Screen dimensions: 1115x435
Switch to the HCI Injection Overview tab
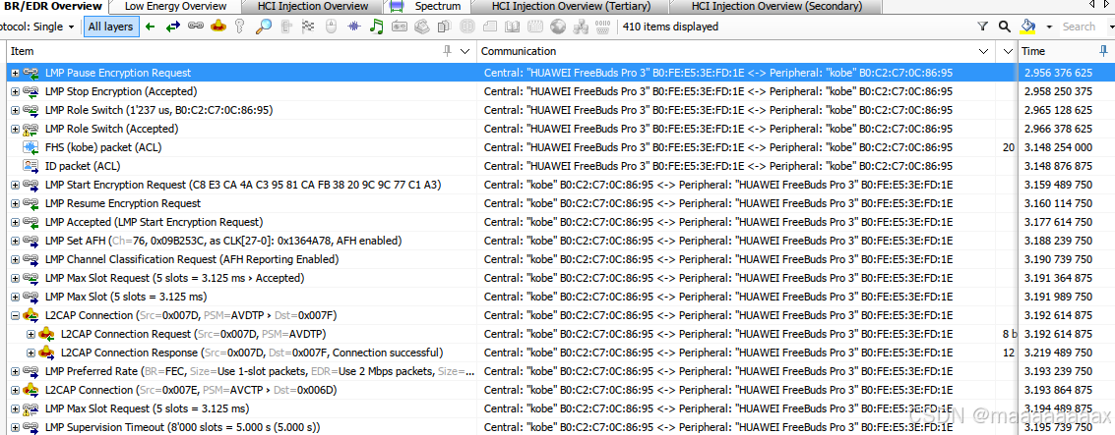click(x=311, y=7)
